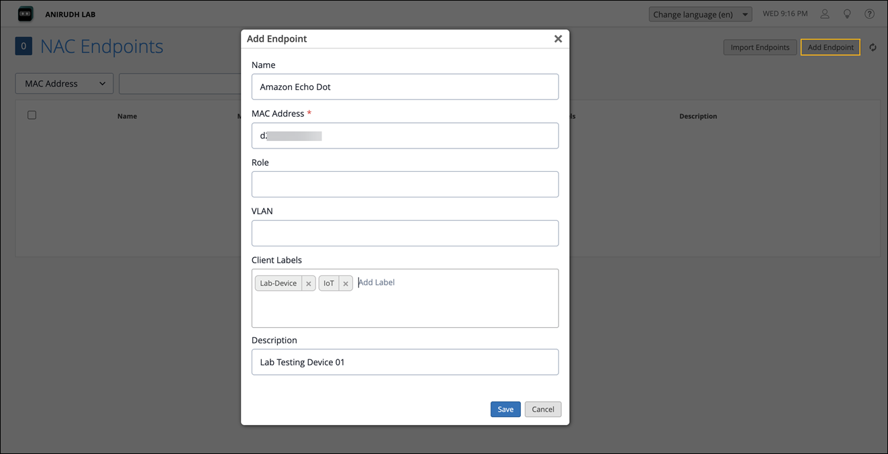Click into the Role field
The width and height of the screenshot is (888, 454).
(405, 184)
